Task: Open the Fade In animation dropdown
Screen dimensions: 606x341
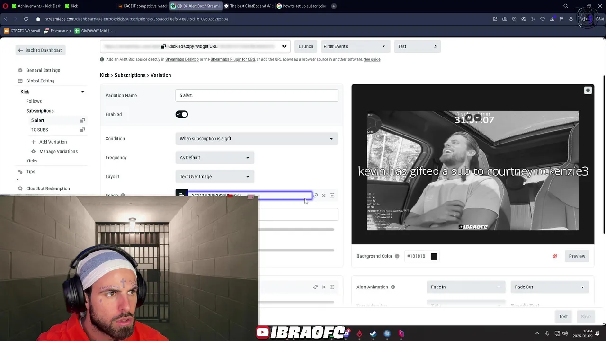Action: 465,287
